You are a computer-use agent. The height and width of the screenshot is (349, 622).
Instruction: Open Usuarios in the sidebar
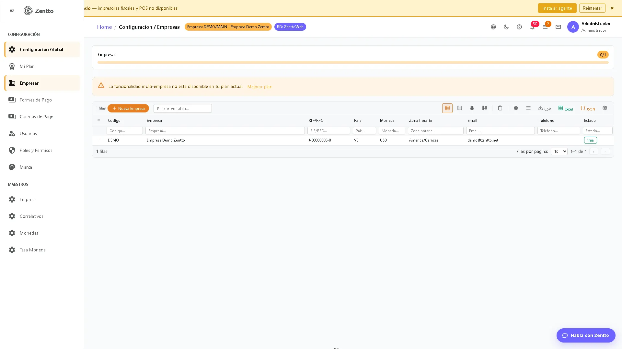[42, 133]
